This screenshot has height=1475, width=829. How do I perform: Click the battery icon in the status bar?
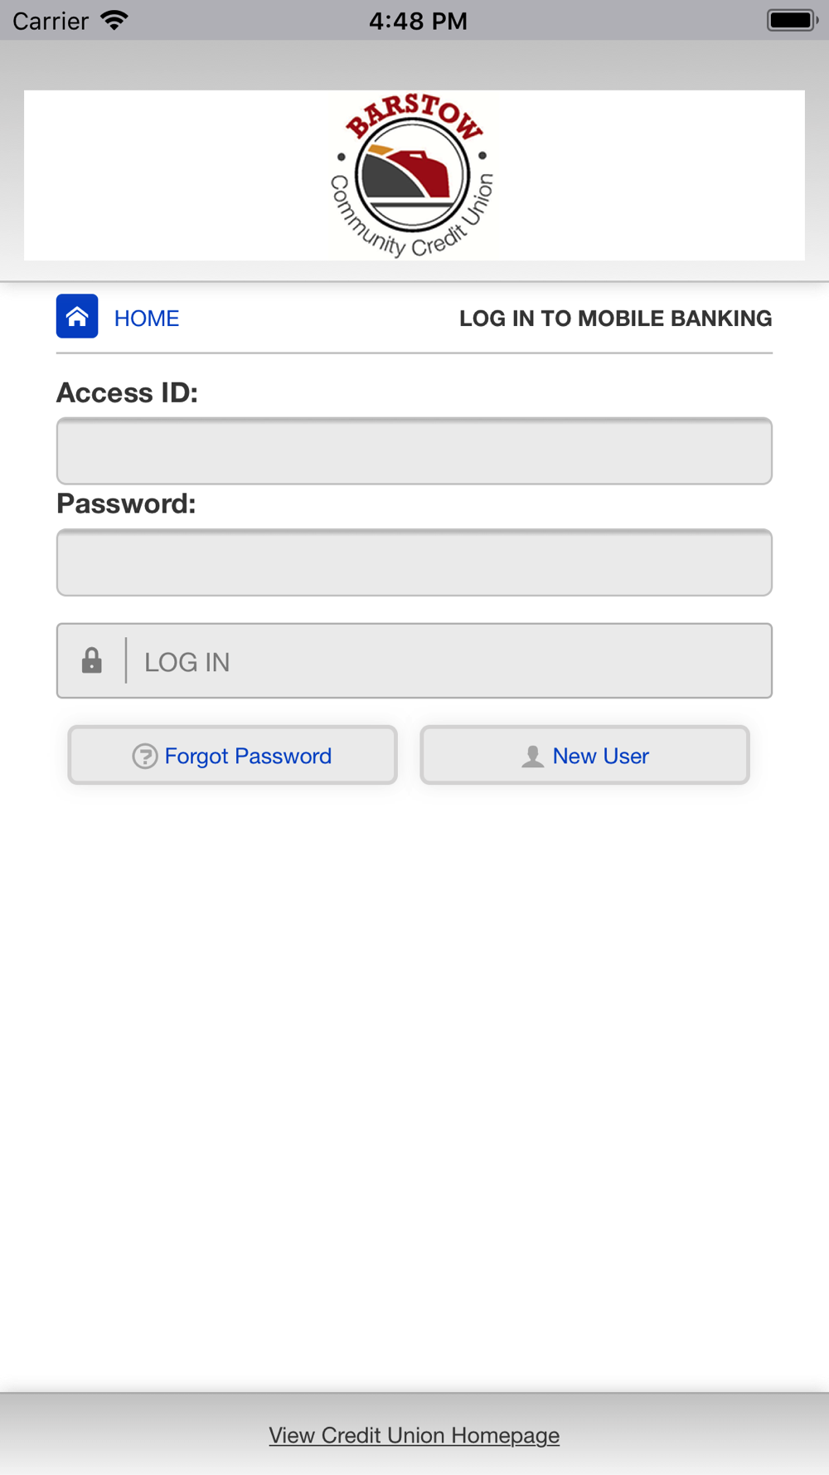click(x=792, y=20)
